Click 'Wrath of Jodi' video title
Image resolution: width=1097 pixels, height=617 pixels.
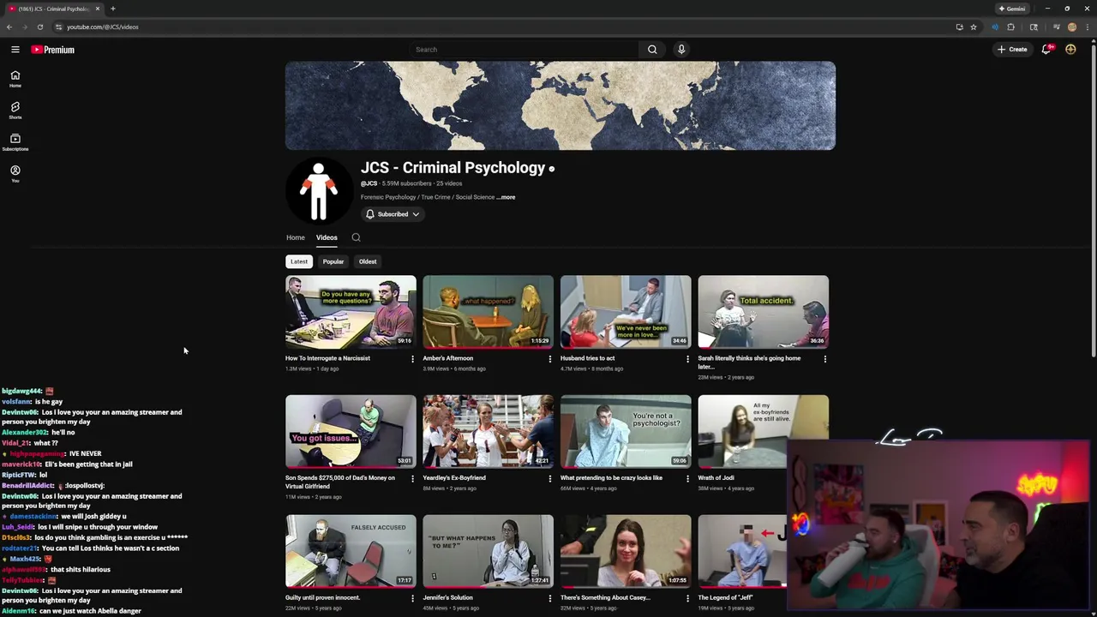[x=716, y=478]
